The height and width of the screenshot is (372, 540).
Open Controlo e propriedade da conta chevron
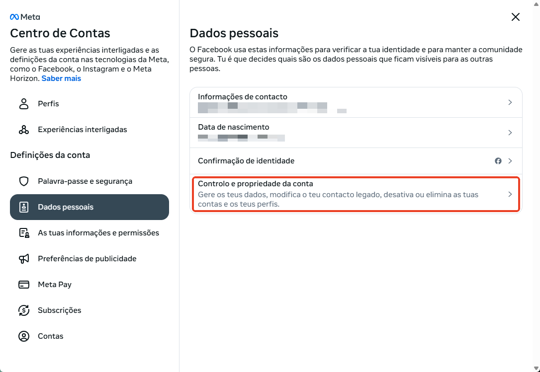click(x=510, y=194)
